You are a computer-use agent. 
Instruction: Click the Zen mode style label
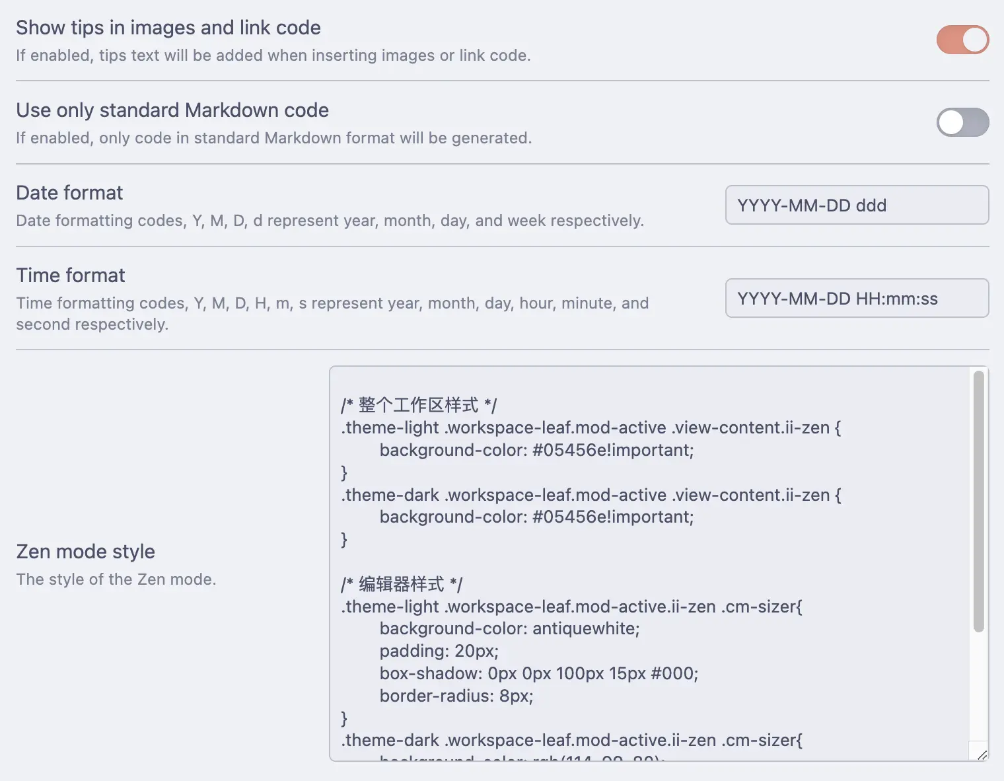(85, 551)
